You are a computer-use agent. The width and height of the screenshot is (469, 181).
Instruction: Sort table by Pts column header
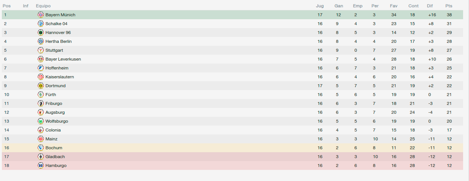click(449, 6)
